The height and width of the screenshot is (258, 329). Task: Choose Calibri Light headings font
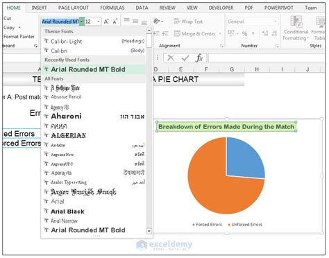tap(94, 41)
